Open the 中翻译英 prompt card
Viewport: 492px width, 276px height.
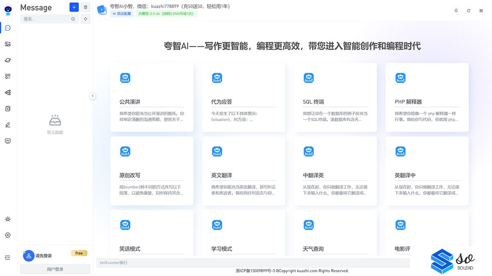(335, 171)
